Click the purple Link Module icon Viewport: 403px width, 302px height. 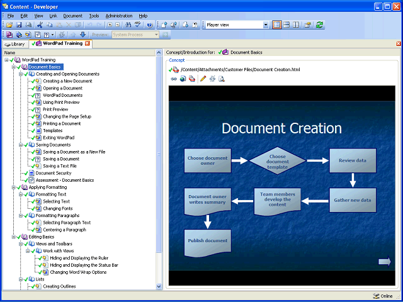pyautogui.click(x=9, y=35)
